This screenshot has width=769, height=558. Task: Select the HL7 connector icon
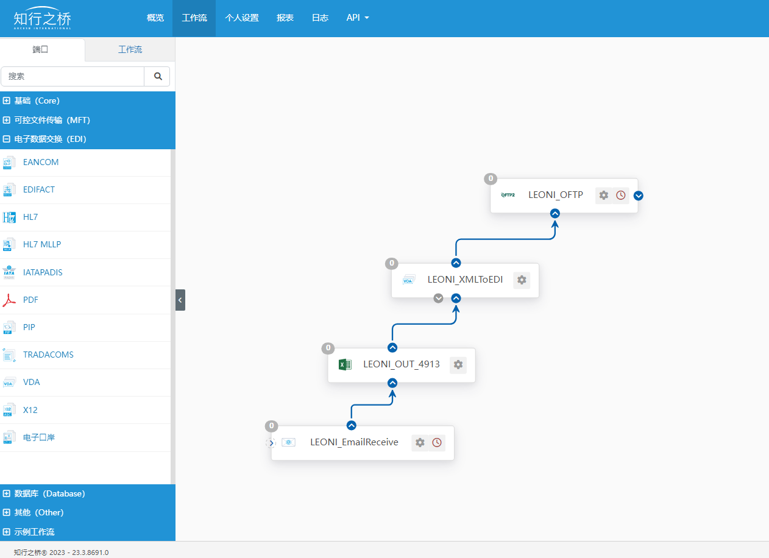[9, 217]
